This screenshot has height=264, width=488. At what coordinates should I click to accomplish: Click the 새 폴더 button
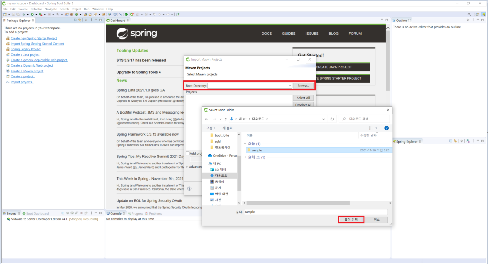[227, 128]
